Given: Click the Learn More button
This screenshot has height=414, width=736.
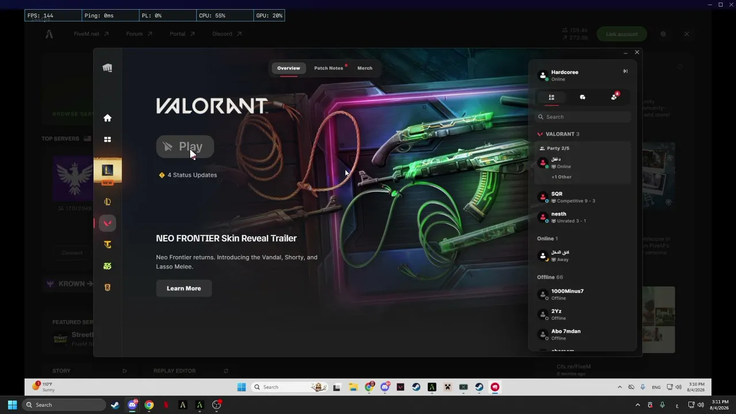Looking at the screenshot, I should pyautogui.click(x=184, y=288).
